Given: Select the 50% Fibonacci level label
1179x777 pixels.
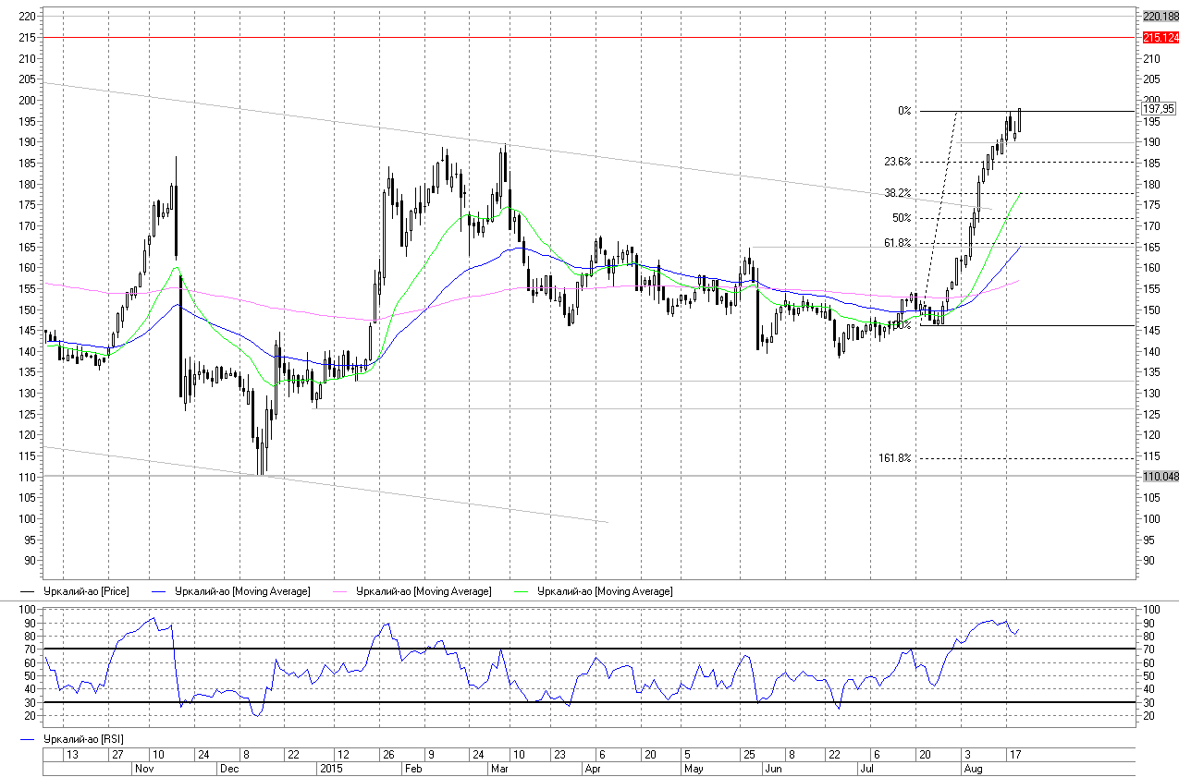Looking at the screenshot, I should [x=902, y=218].
